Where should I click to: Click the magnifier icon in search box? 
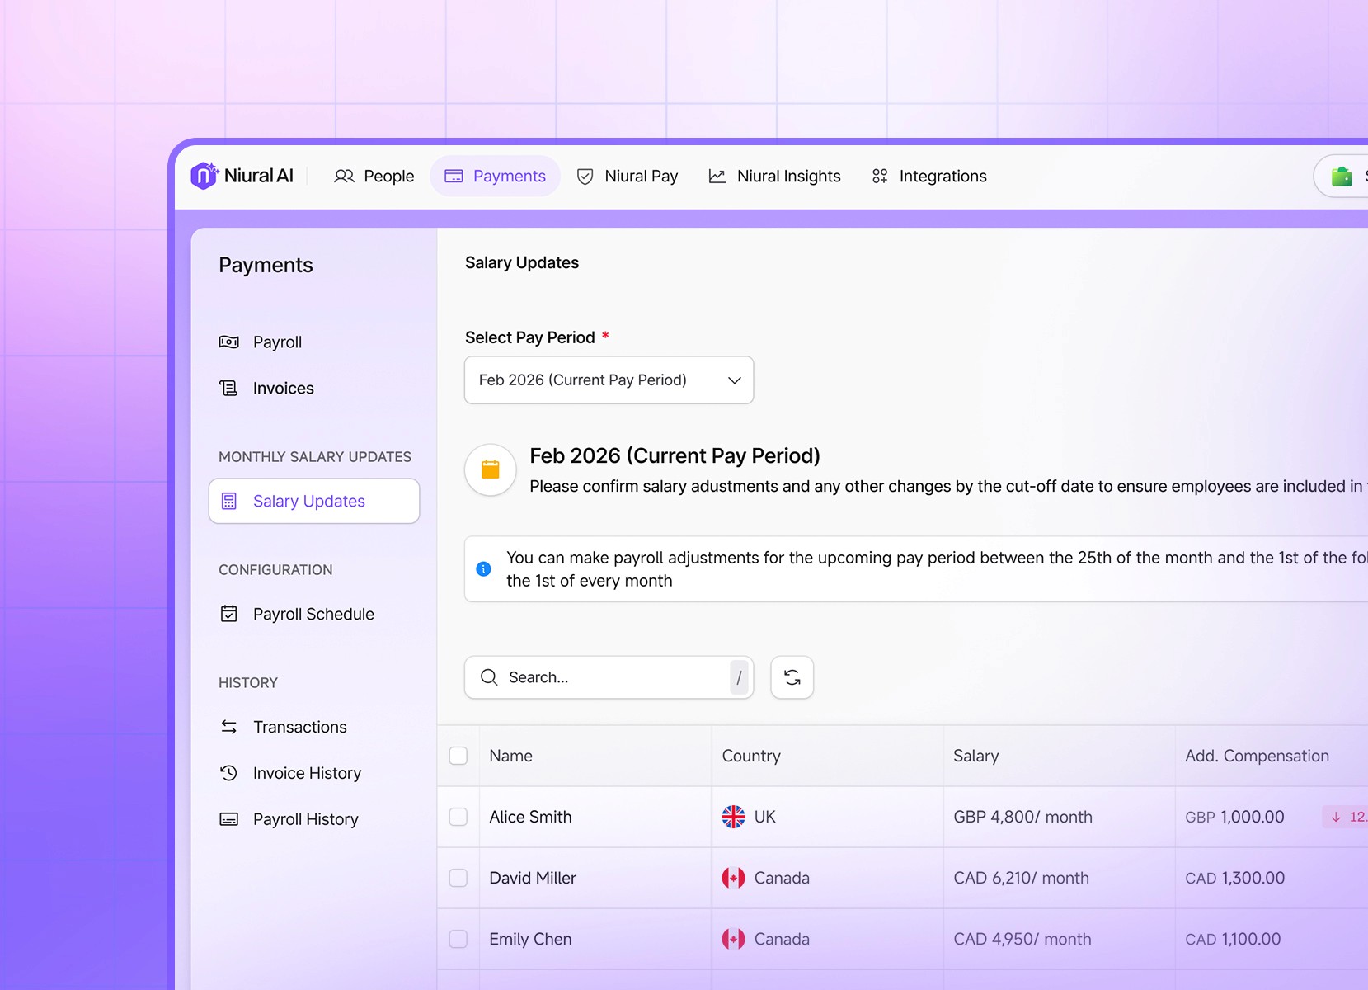click(x=489, y=677)
